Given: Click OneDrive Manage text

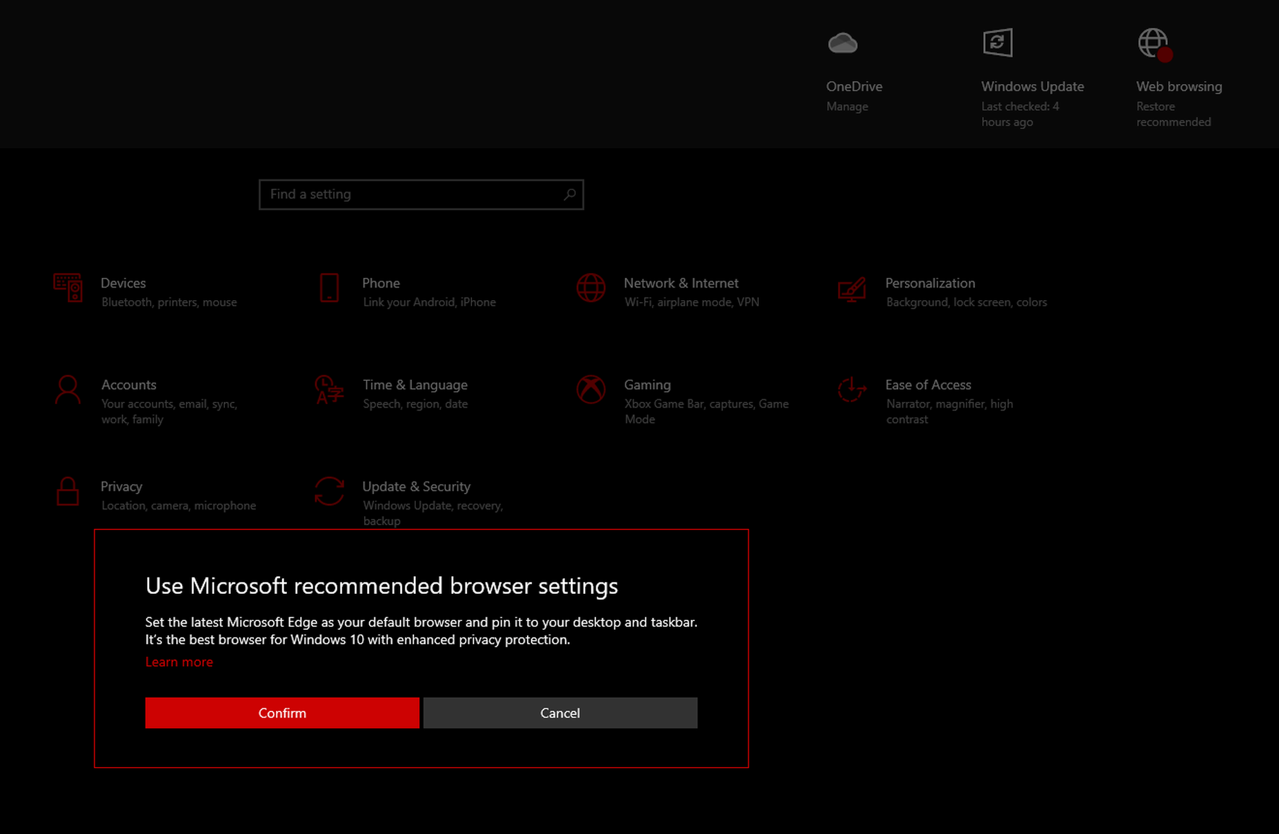Looking at the screenshot, I should point(847,107).
